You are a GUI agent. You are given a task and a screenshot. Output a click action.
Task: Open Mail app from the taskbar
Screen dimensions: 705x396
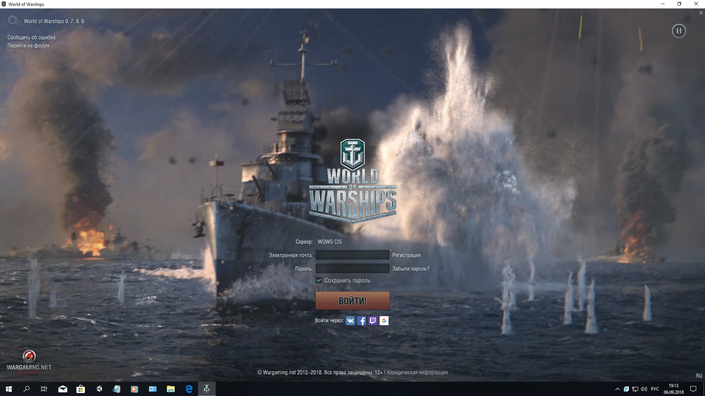63,389
